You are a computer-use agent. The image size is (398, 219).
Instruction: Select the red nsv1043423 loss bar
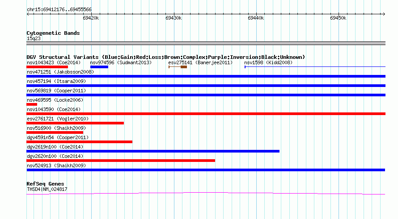(47, 67)
